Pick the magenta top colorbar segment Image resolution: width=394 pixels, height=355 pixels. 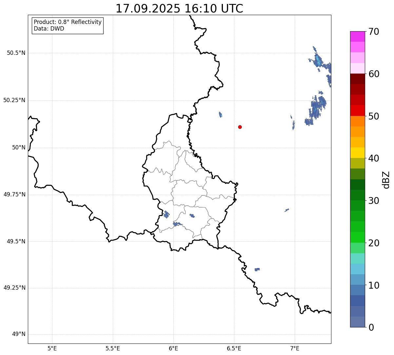click(x=357, y=36)
